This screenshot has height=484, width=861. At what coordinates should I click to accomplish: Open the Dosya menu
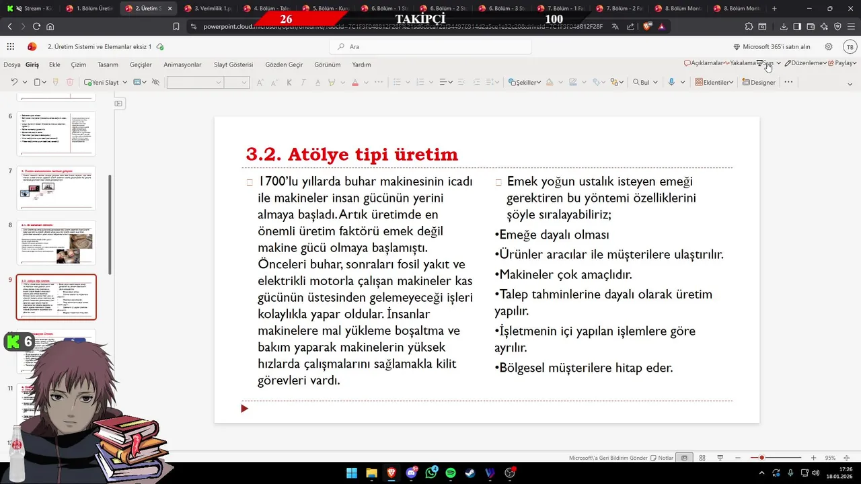coord(12,65)
